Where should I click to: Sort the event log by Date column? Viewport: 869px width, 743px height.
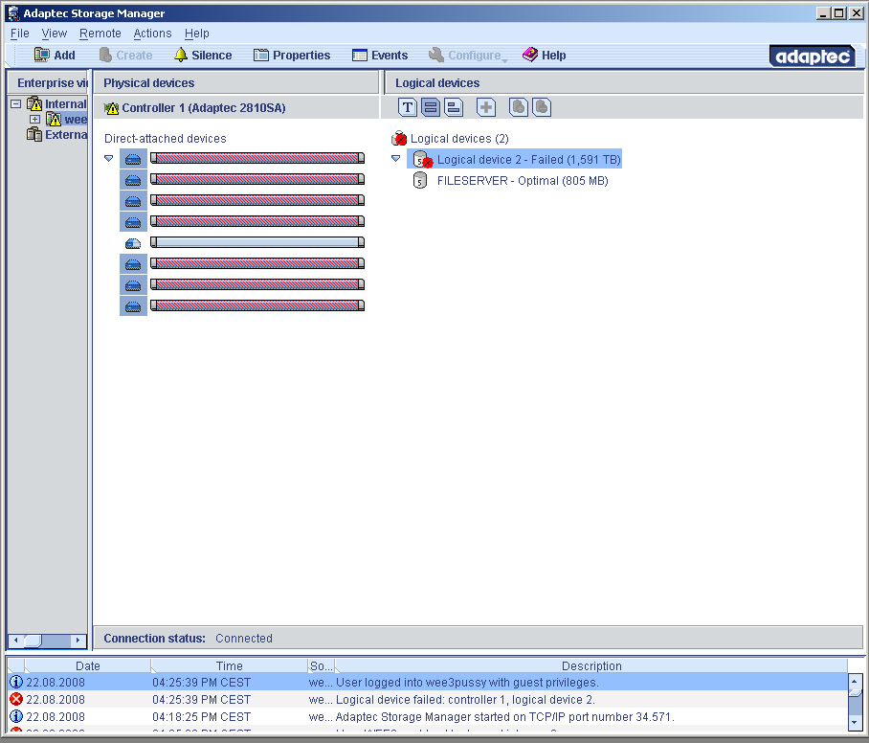tap(87, 665)
